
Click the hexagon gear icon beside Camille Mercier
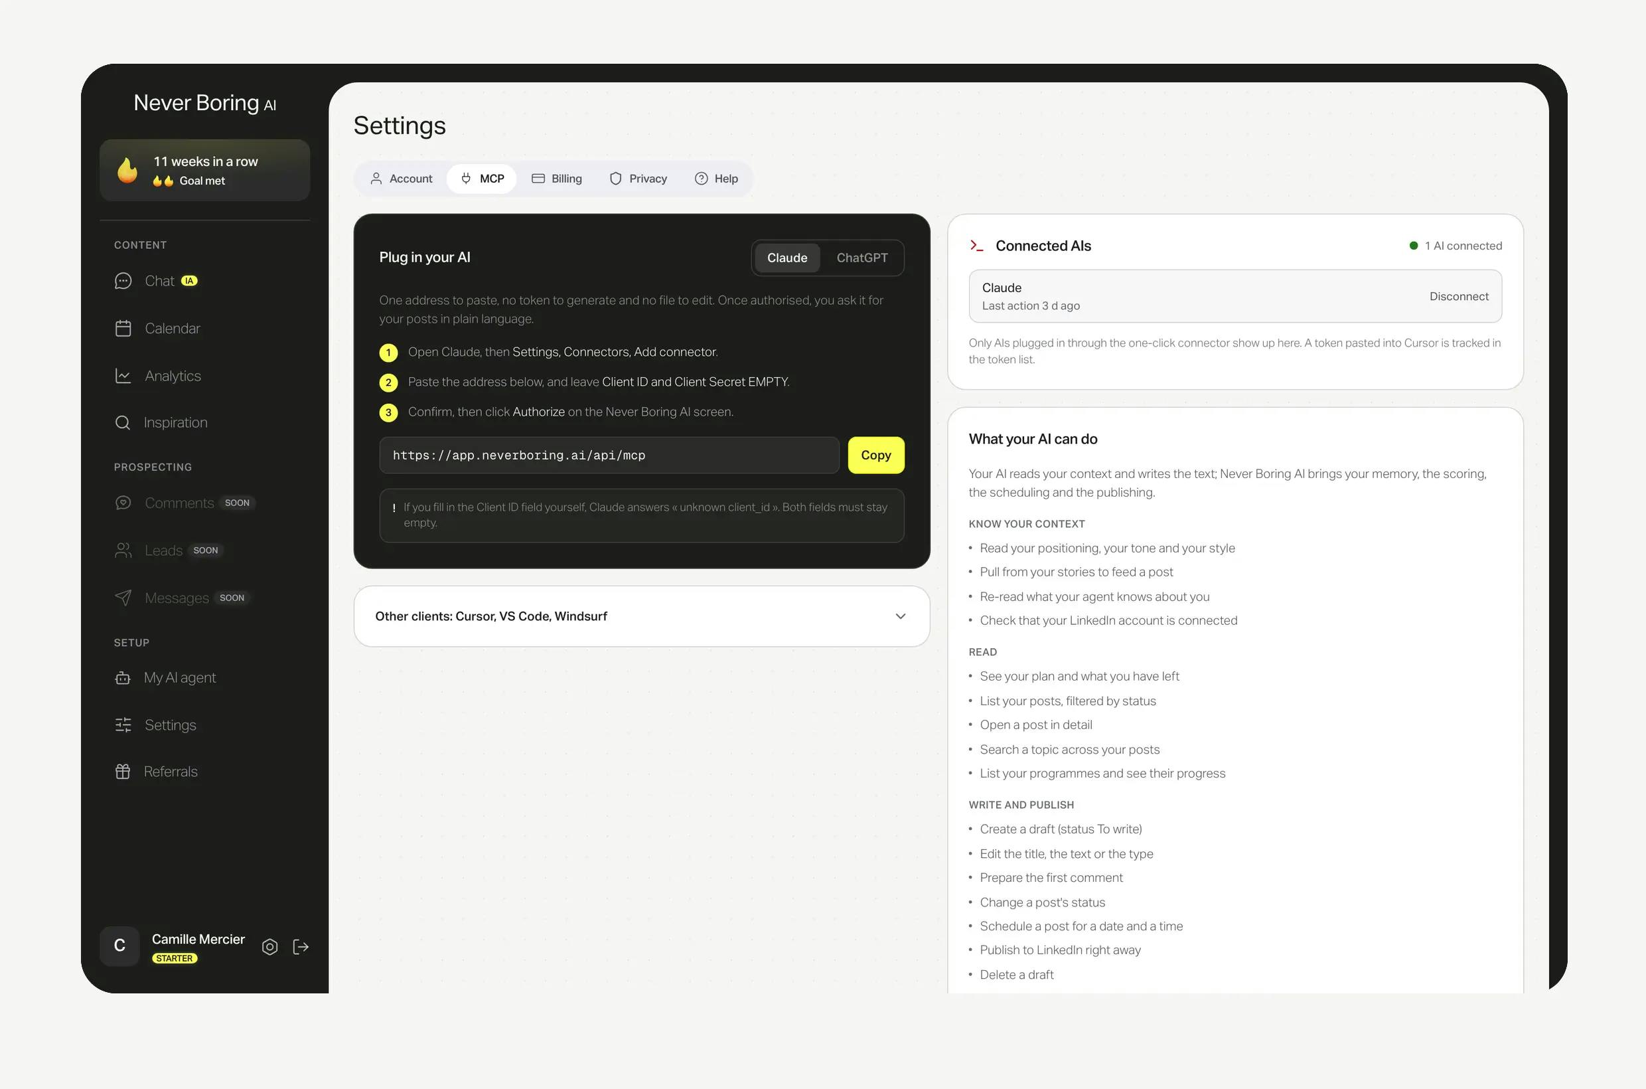click(270, 947)
